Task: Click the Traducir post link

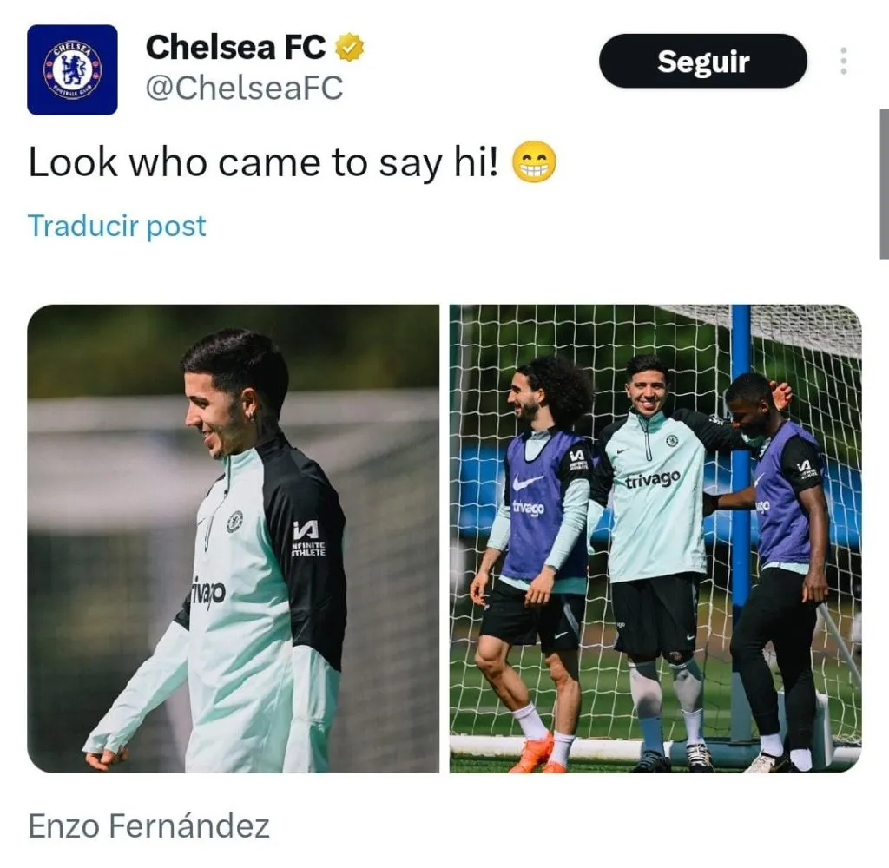Action: (x=117, y=226)
